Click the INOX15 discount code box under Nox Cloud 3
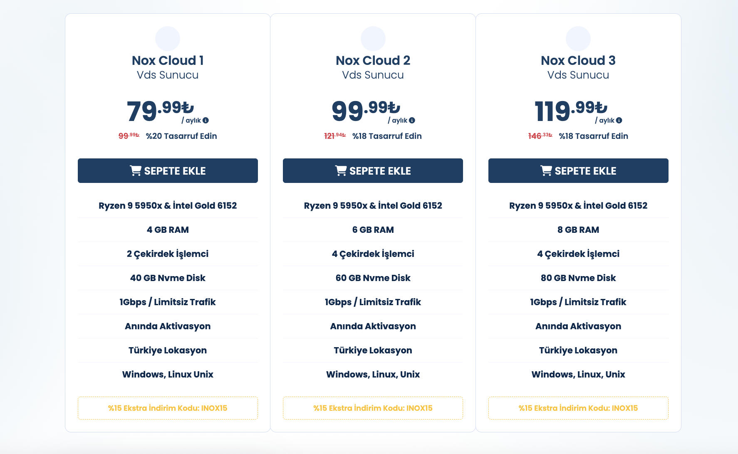This screenshot has width=738, height=454. pos(578,408)
